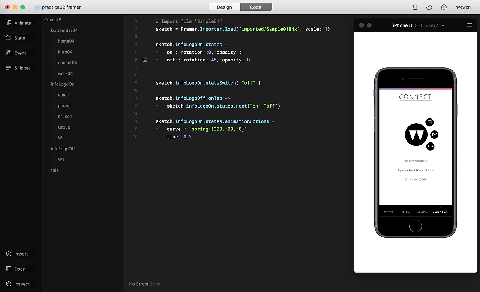Select the W layer under infoLogoOn
Image resolution: width=480 pixels, height=292 pixels.
click(x=60, y=138)
